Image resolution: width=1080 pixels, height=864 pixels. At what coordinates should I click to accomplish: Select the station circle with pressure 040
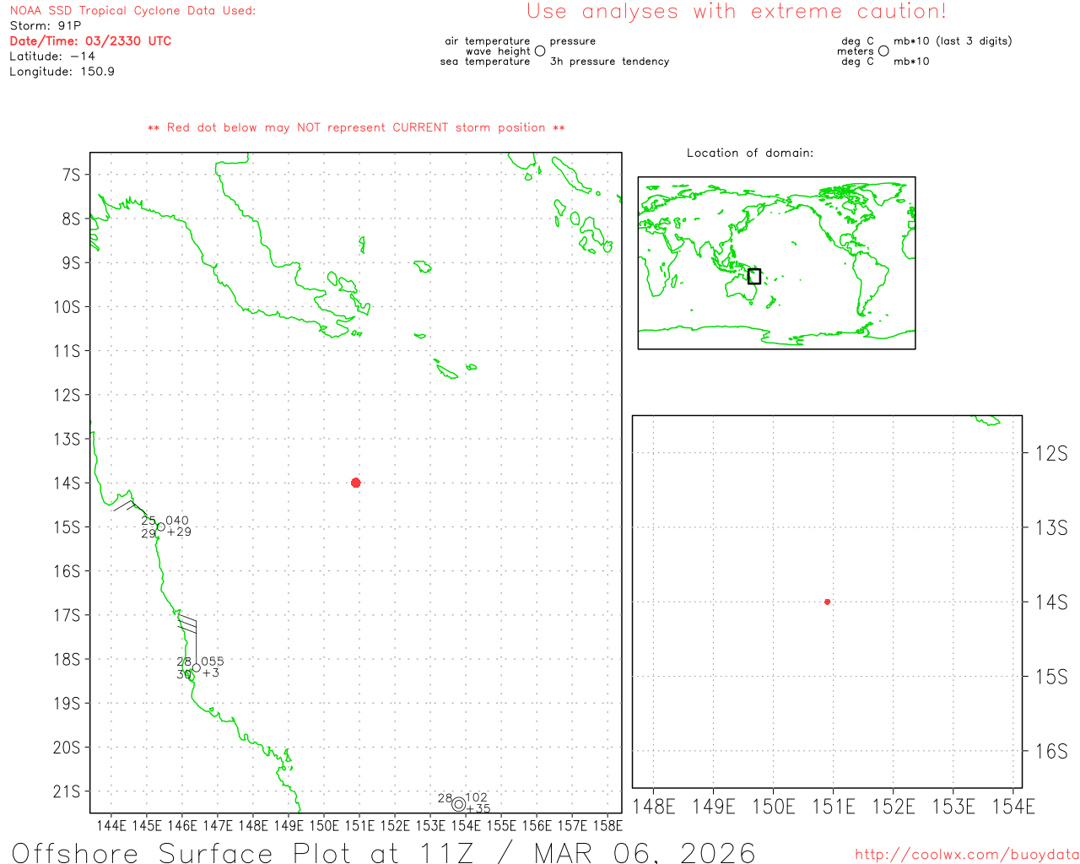(161, 526)
